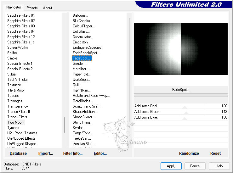The image size is (233, 173).
Task: Select the QuikSepia.. filter
Action: [x=81, y=80]
